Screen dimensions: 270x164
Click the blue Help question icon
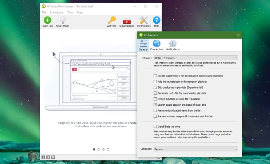(157, 20)
